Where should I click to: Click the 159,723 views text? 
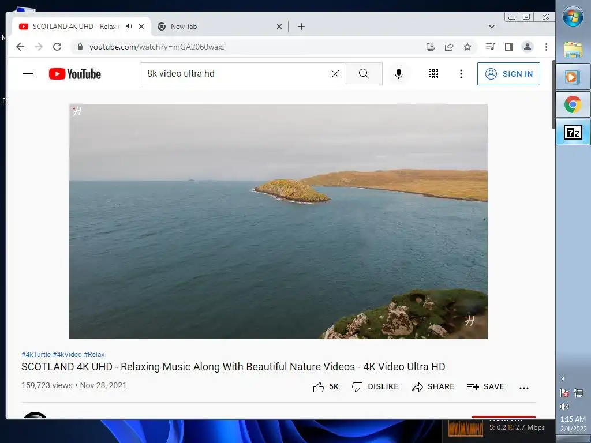pos(47,385)
